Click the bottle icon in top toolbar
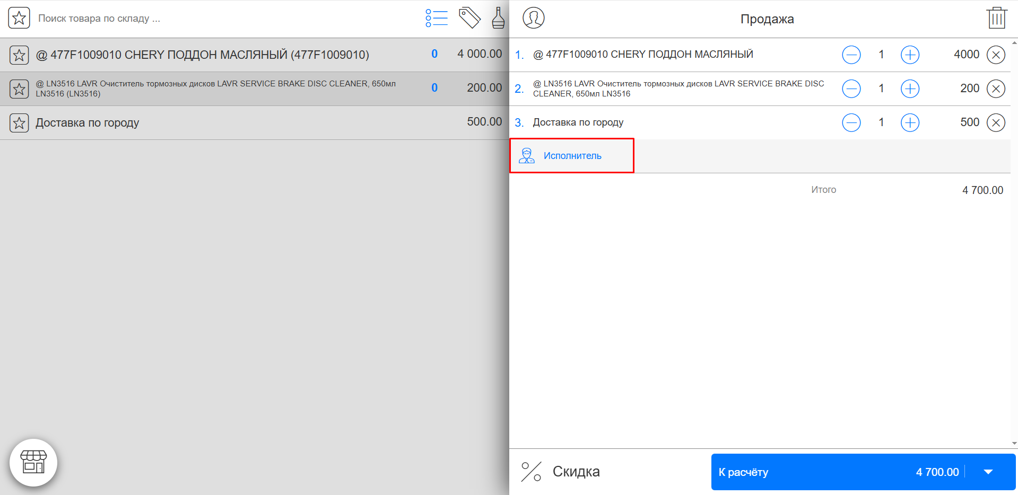The width and height of the screenshot is (1018, 495). pyautogui.click(x=498, y=18)
